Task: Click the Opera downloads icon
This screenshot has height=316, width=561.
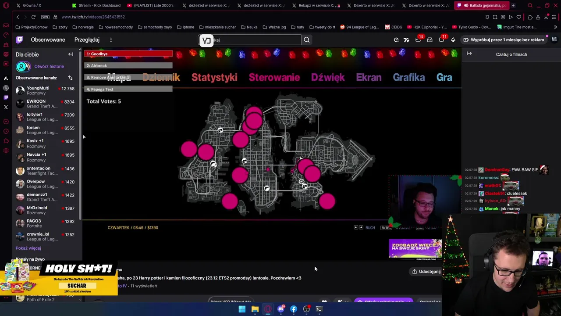Action: [x=546, y=17]
